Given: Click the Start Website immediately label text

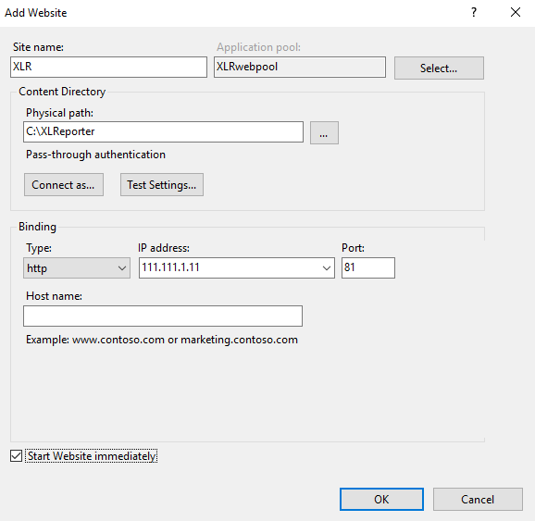Looking at the screenshot, I should (92, 456).
